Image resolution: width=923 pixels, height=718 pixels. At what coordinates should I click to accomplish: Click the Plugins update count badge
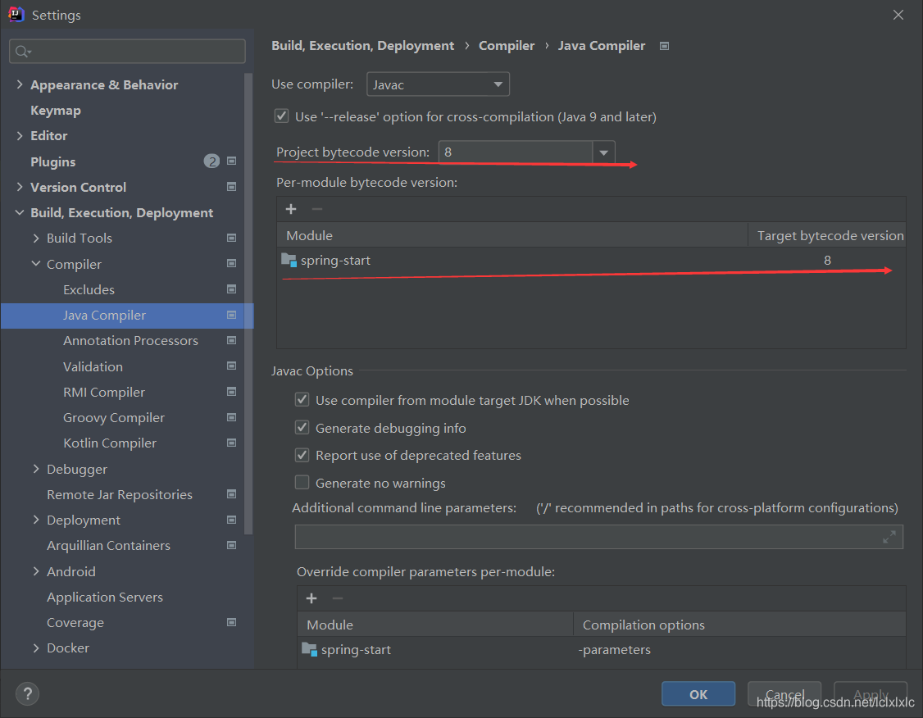point(212,161)
